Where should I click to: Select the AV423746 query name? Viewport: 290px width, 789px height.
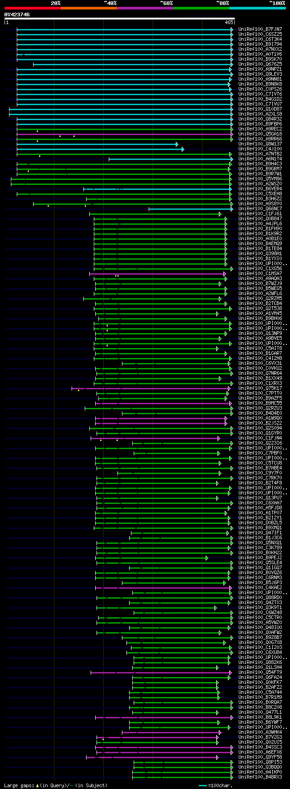(17, 15)
